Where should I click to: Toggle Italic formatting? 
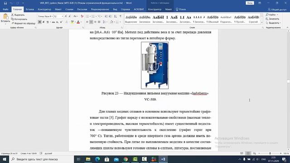[x=43, y=22]
